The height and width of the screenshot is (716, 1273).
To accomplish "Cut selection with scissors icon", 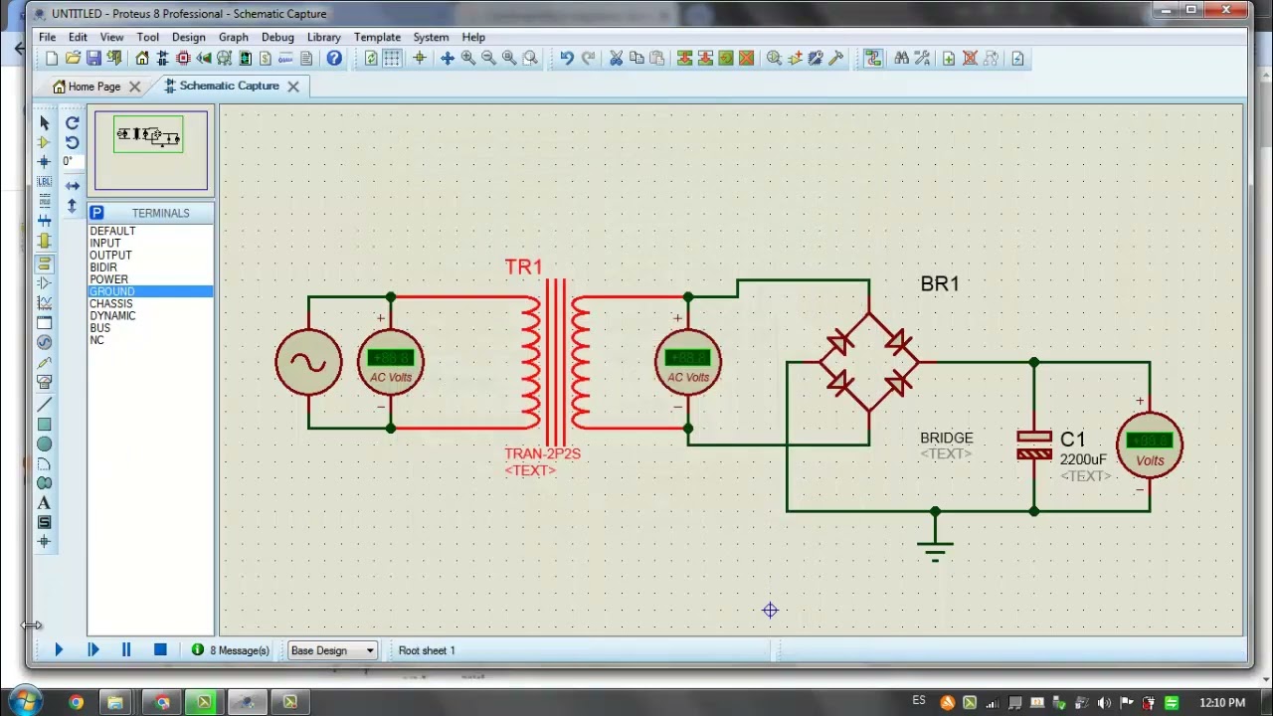I will coord(616,59).
